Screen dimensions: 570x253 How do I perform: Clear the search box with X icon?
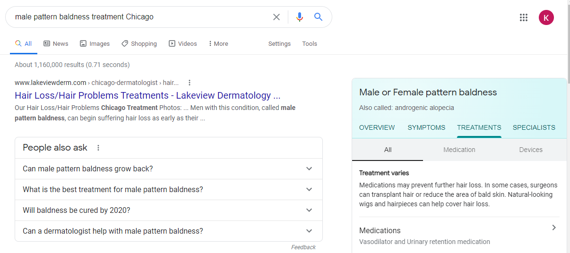click(276, 17)
